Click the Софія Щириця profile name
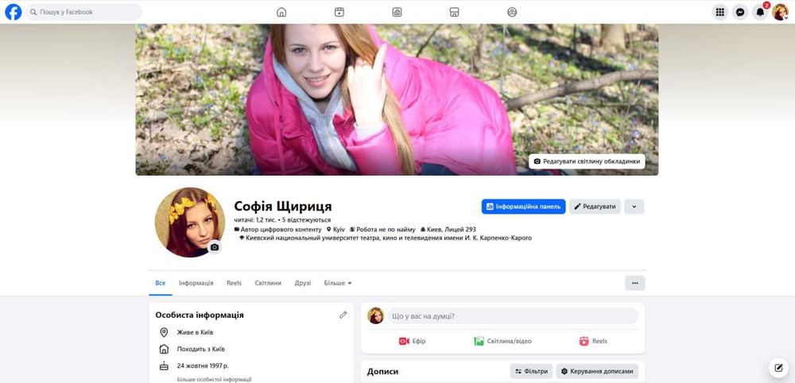795x383 pixels. coord(283,207)
